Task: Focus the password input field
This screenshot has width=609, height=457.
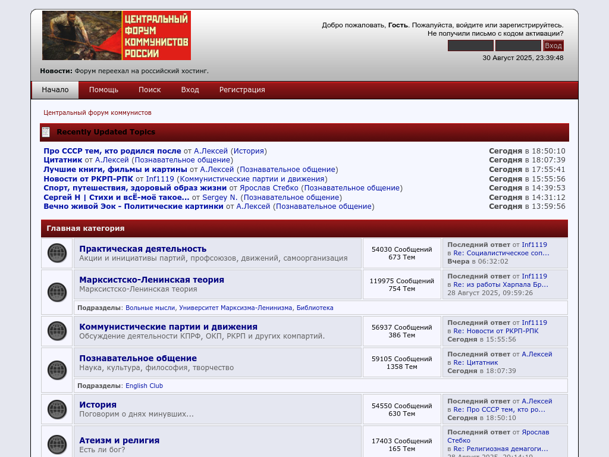Action: [x=518, y=46]
